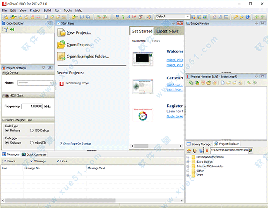Click the Build project icon in main toolbar
The image size is (268, 208).
pyautogui.click(x=99, y=17)
